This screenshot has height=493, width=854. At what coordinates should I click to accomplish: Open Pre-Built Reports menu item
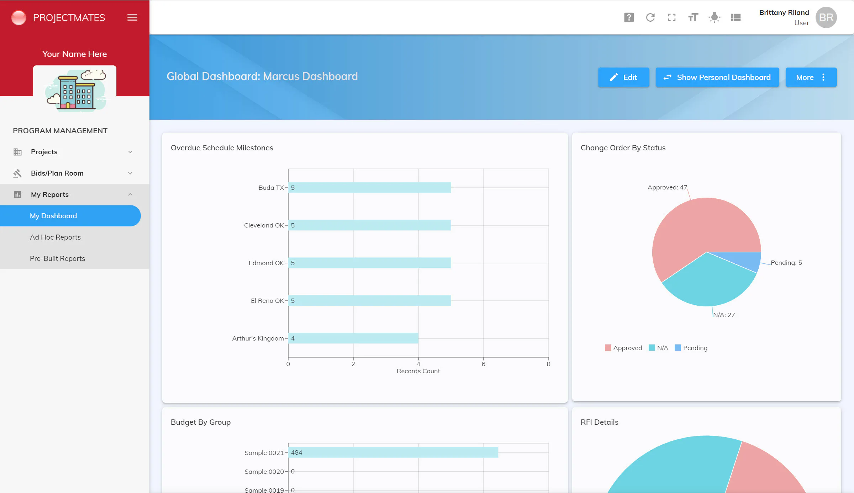coord(57,258)
